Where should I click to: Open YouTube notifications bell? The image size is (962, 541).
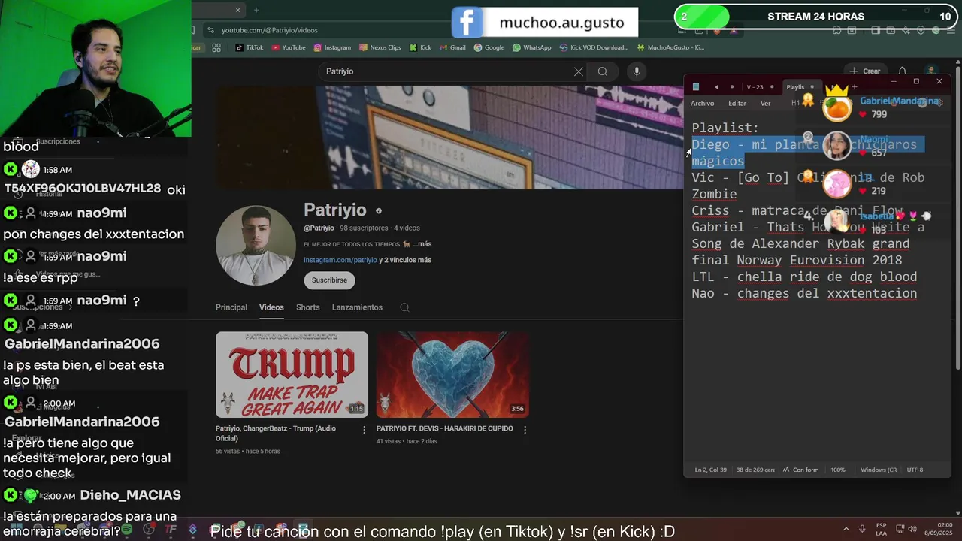(903, 71)
